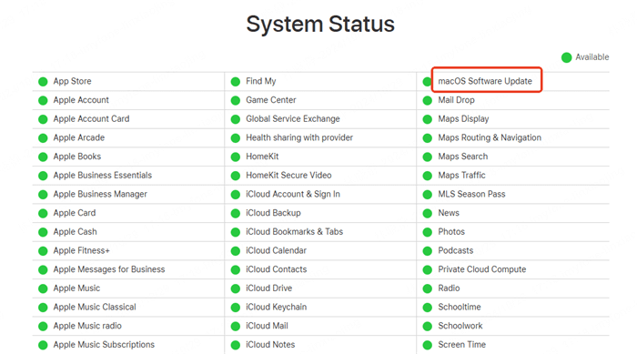Viewport: 637px width, 354px height.
Task: Select iCloud Keychain in the list
Action: click(x=277, y=308)
